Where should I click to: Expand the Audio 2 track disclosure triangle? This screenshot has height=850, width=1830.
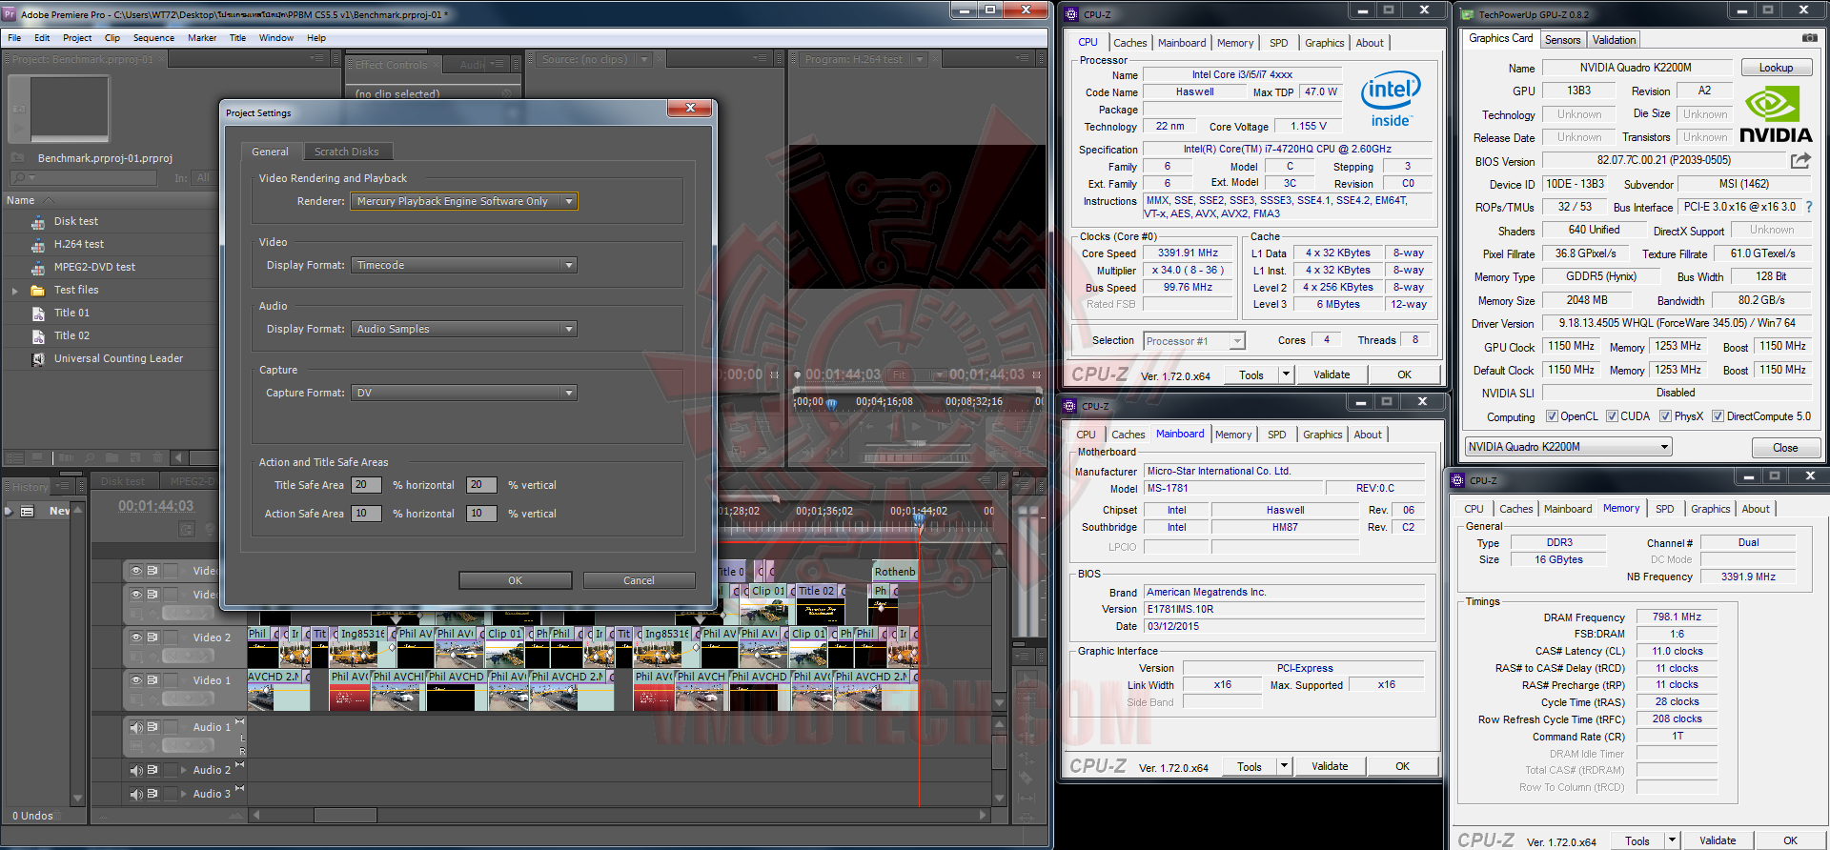[x=183, y=770]
